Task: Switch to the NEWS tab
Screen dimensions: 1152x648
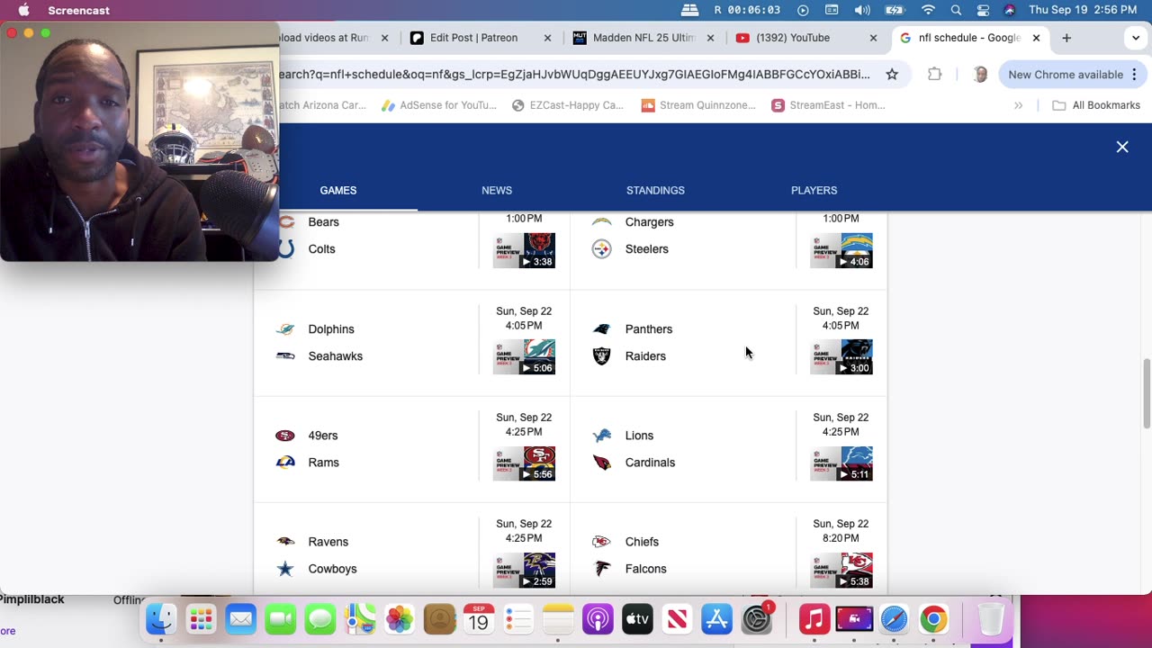Action: [497, 190]
